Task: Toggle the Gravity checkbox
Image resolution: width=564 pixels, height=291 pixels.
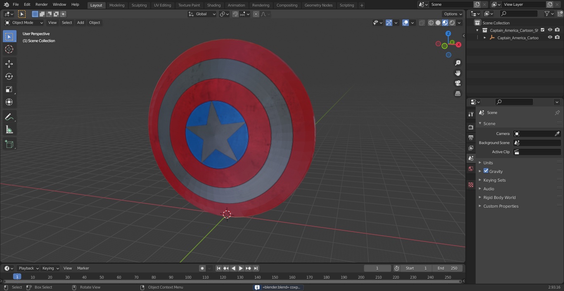Action: pyautogui.click(x=486, y=171)
